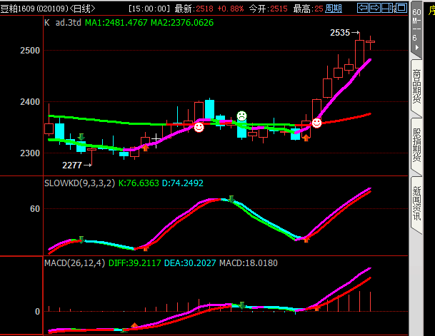Screen dimensions: 435x336
Task: Switch to the 商品期货 side tab
Action: (416, 86)
